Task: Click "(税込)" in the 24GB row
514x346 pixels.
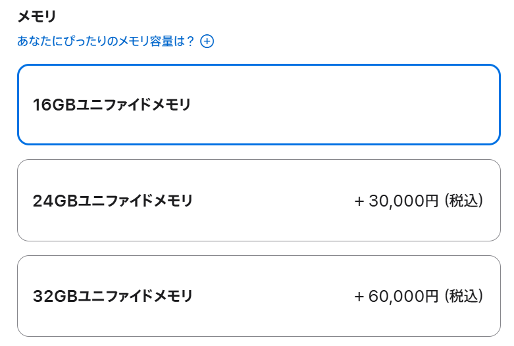Action: tap(464, 201)
